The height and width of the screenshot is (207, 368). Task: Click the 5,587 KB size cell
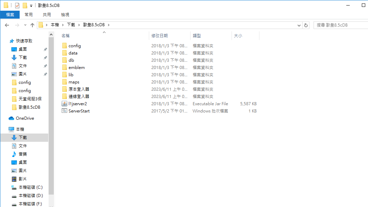(x=248, y=103)
